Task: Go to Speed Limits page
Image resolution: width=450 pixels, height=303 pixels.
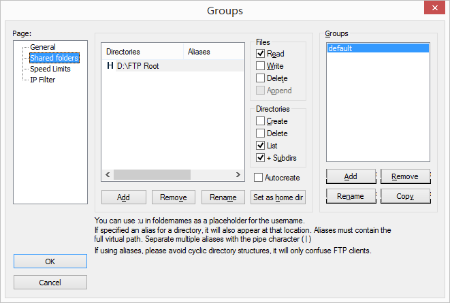Action: [x=50, y=69]
